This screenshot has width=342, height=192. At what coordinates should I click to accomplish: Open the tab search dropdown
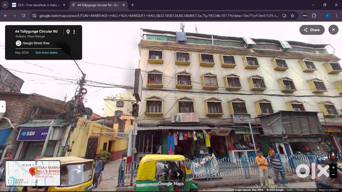[x=5, y=5]
